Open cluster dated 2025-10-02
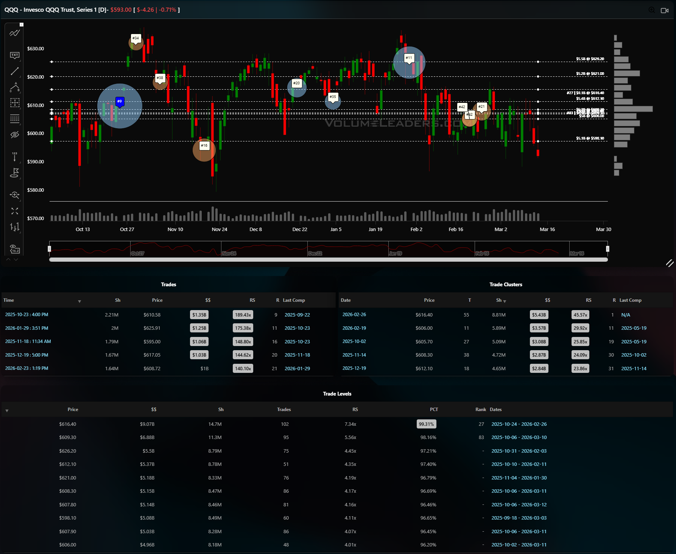The image size is (676, 554). tap(354, 341)
